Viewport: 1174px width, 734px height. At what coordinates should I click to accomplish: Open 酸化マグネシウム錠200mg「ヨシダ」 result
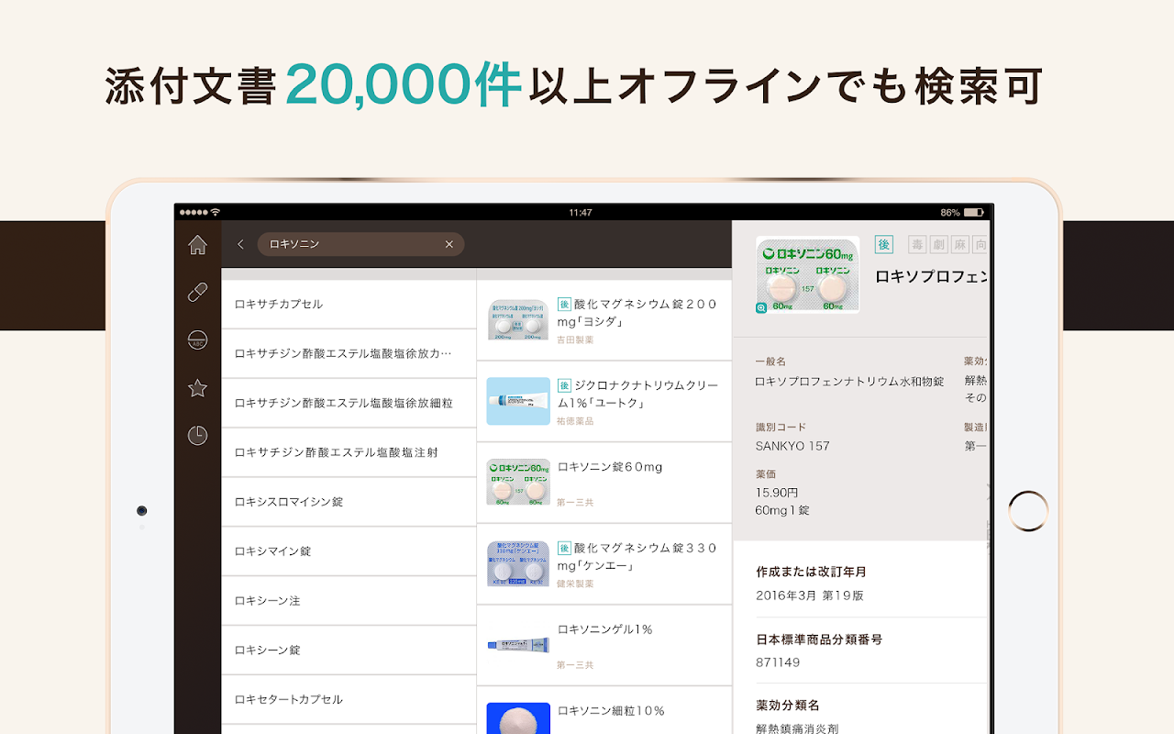click(x=604, y=320)
